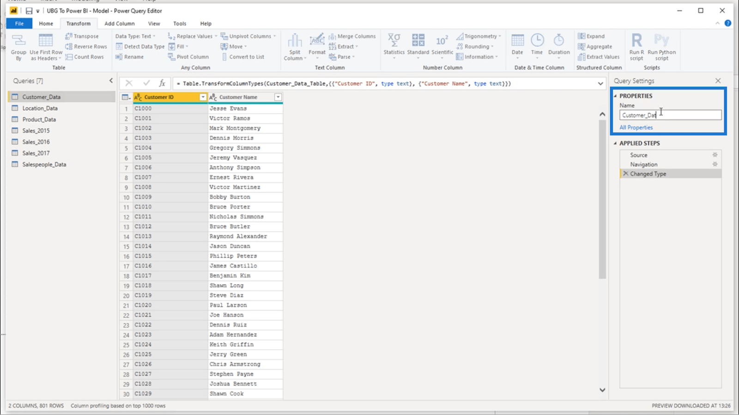The height and width of the screenshot is (415, 739).
Task: Open the Customer Name column filter dropdown
Action: coord(278,97)
